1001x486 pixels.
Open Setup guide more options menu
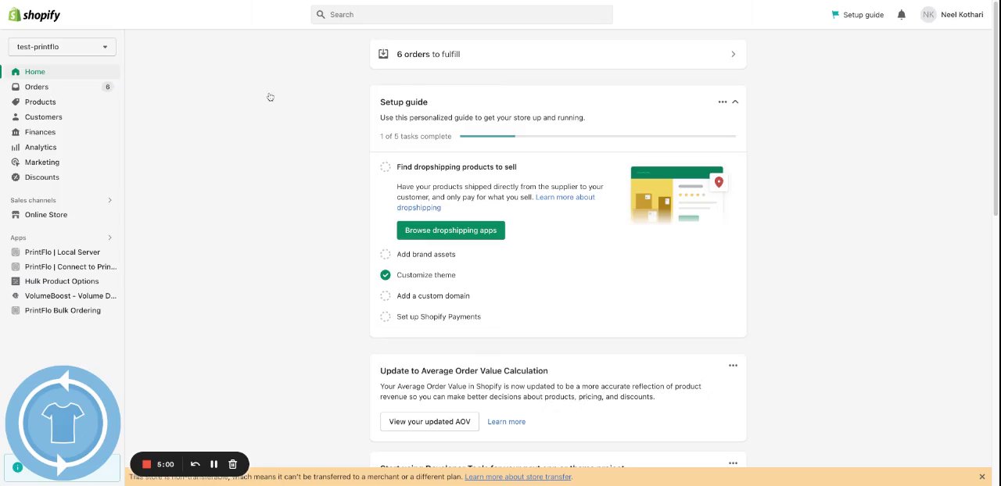pos(723,102)
